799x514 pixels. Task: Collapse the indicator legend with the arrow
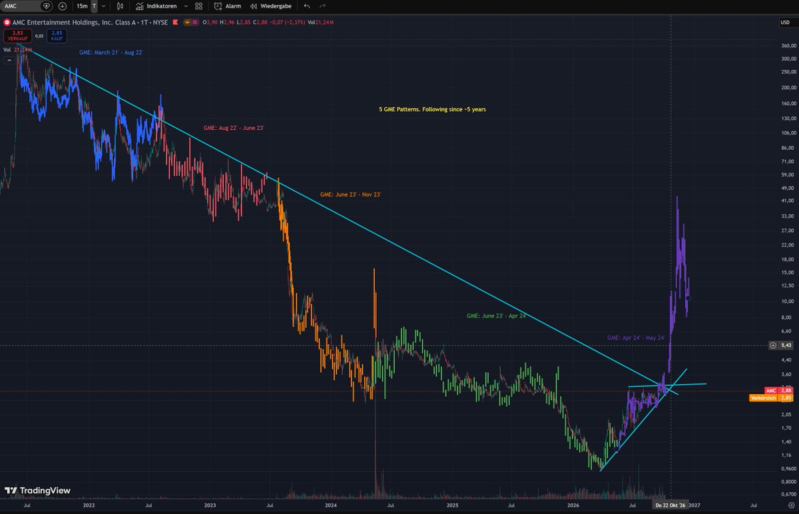pyautogui.click(x=9, y=60)
